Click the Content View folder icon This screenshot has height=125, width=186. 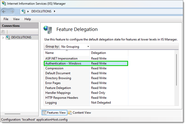click(x=70, y=112)
